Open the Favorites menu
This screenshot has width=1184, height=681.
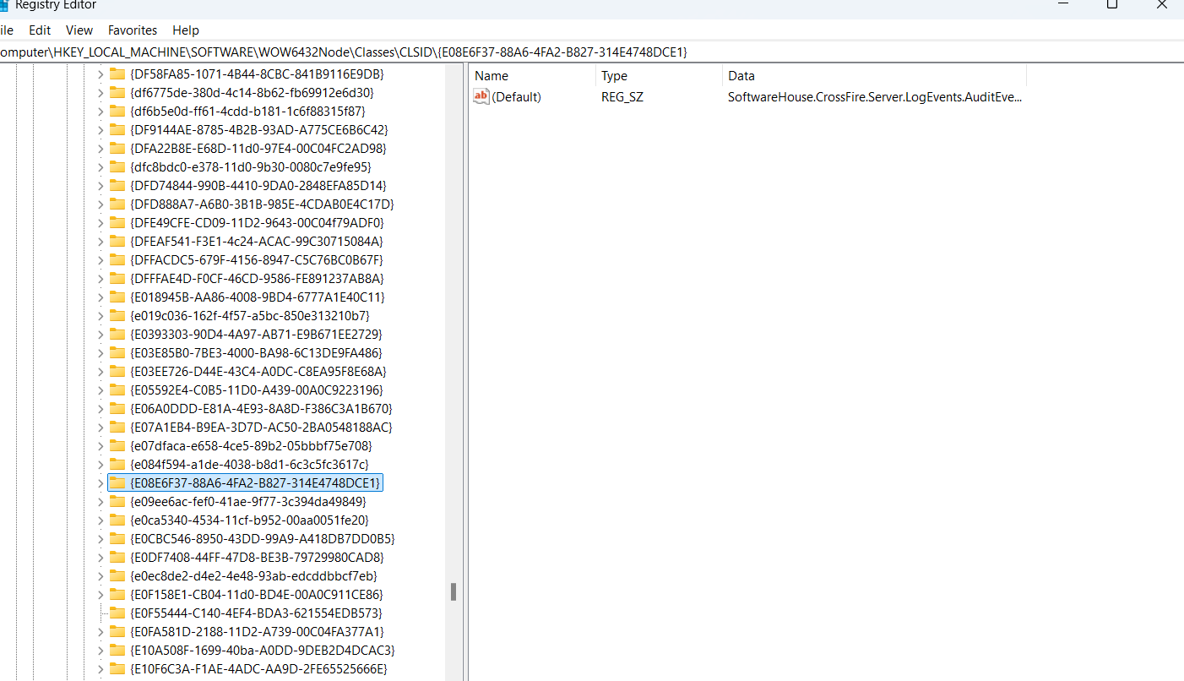click(x=133, y=30)
